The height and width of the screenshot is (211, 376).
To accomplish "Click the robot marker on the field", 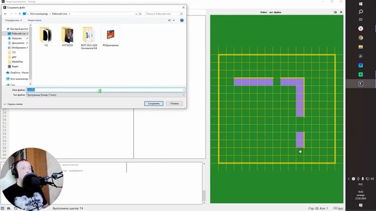I will (x=300, y=151).
